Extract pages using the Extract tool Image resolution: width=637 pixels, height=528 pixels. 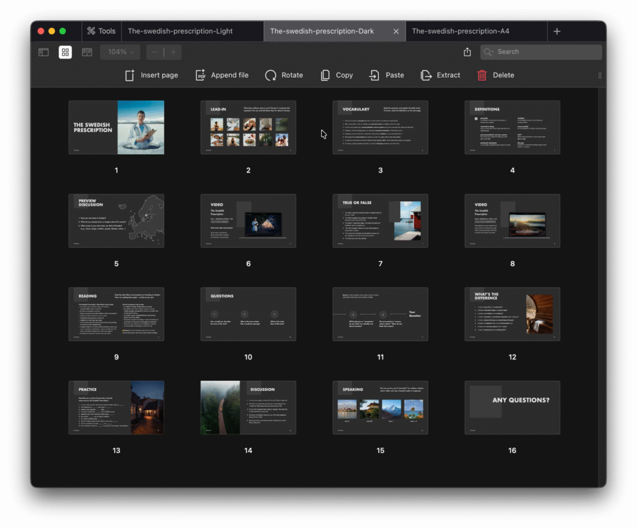(x=440, y=75)
